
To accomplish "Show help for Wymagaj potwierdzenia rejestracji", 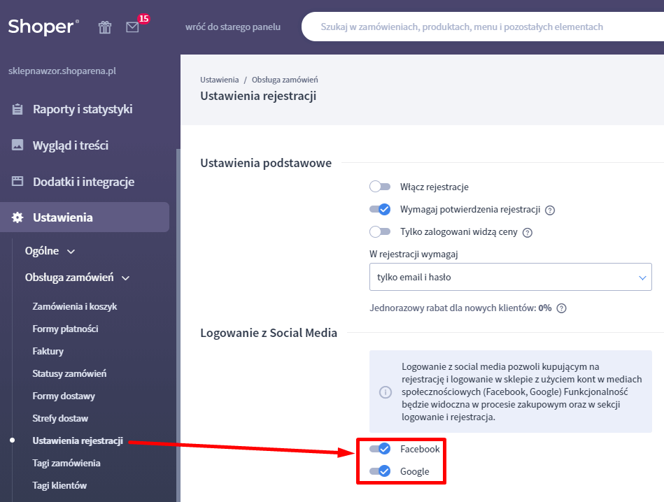I will tap(550, 210).
